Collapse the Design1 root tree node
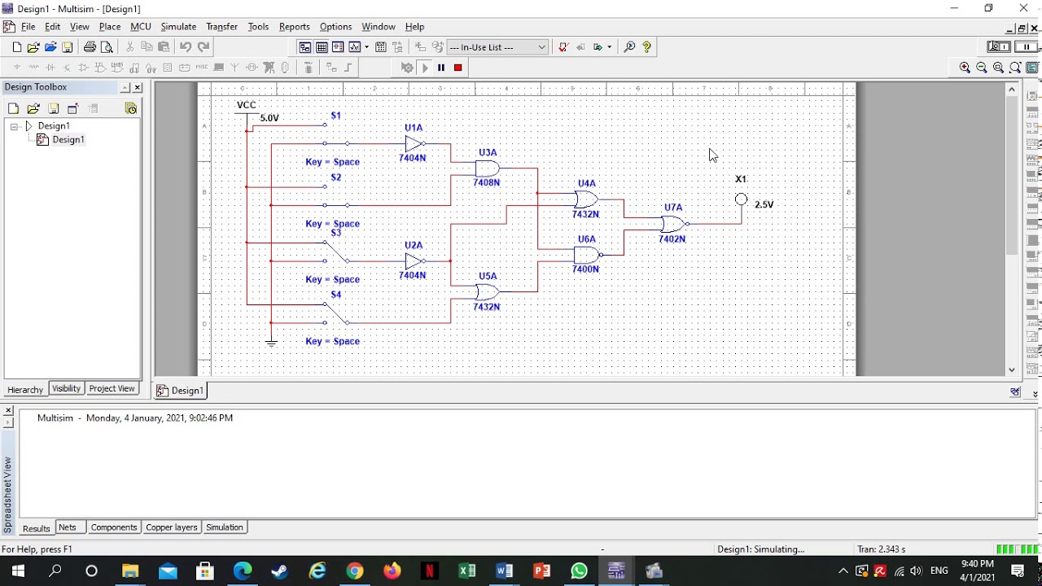The image size is (1042, 586). (15, 126)
